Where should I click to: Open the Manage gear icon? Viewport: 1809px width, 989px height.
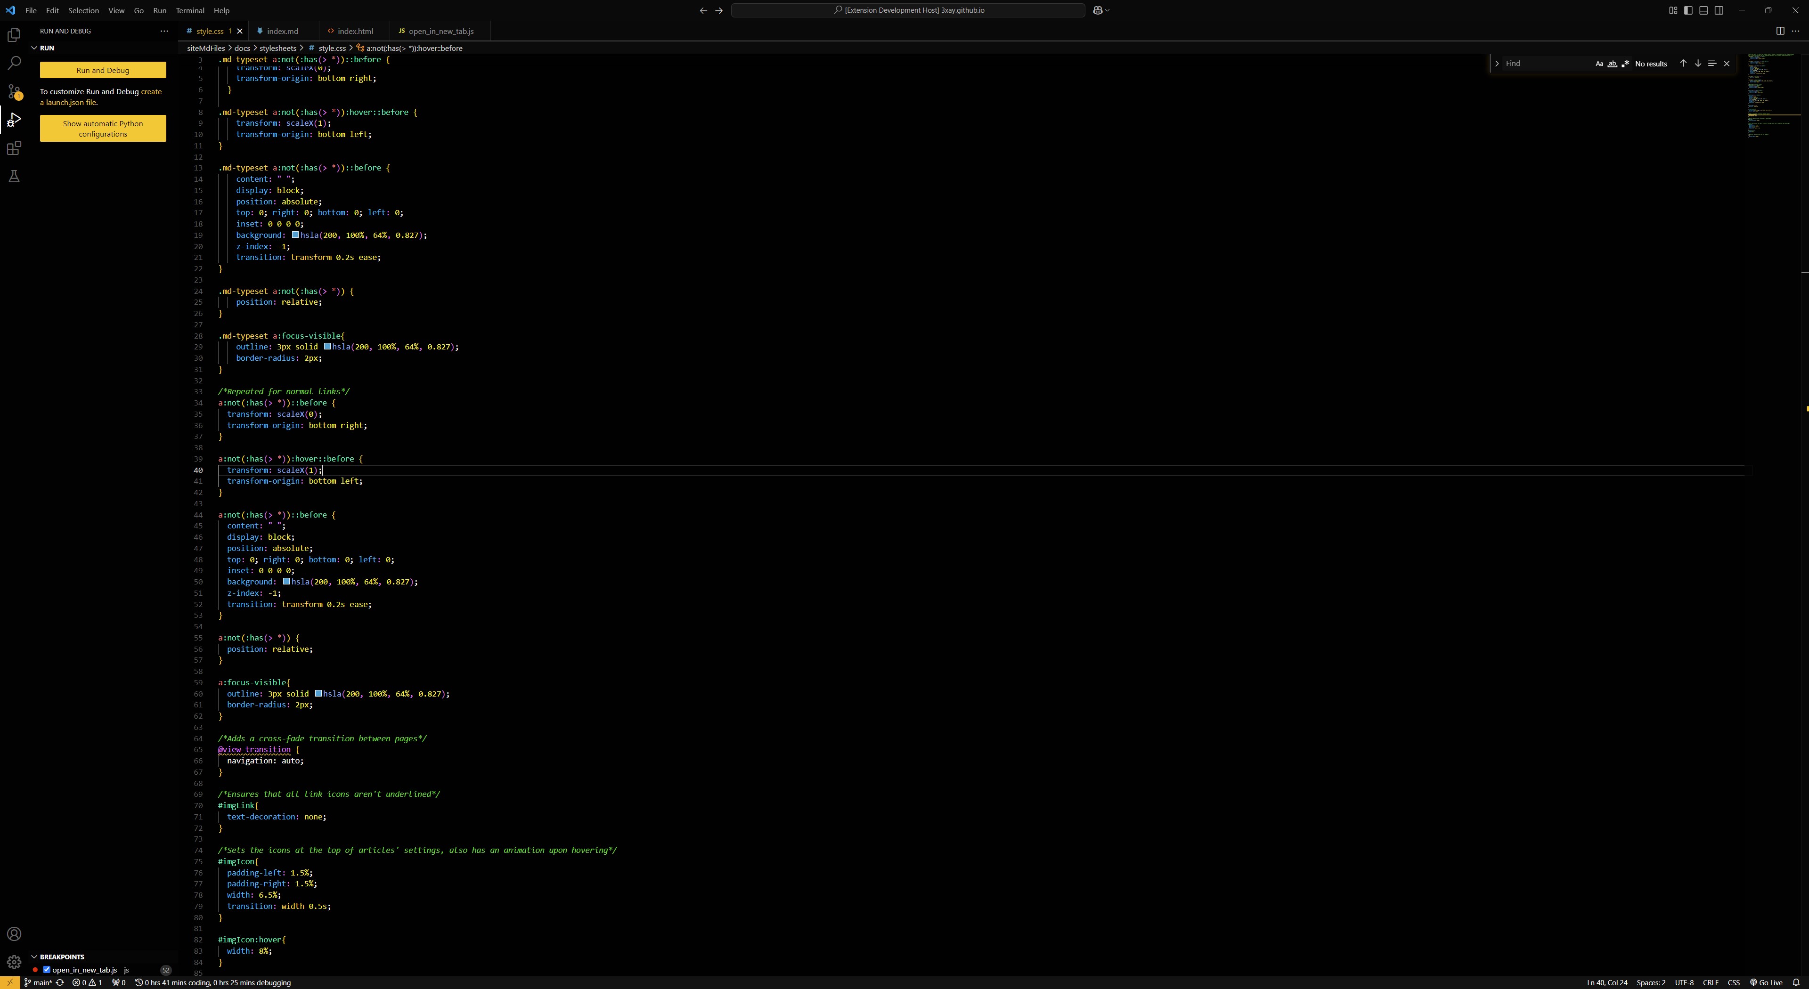coord(14,962)
